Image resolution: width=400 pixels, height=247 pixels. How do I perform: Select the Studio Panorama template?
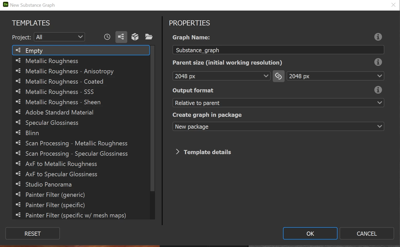tap(81, 184)
